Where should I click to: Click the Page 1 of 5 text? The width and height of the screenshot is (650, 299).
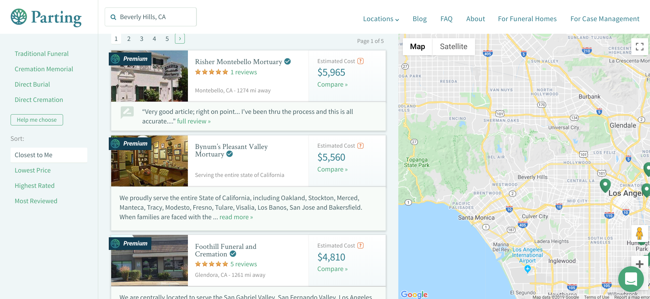[x=370, y=41]
